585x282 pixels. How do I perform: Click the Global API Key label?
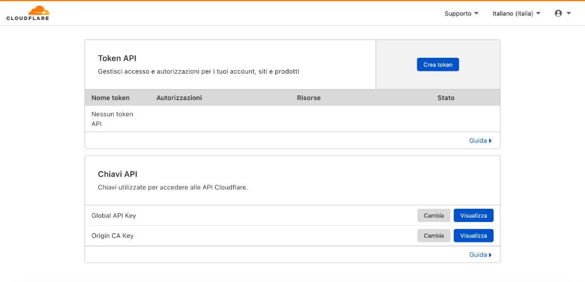point(114,216)
